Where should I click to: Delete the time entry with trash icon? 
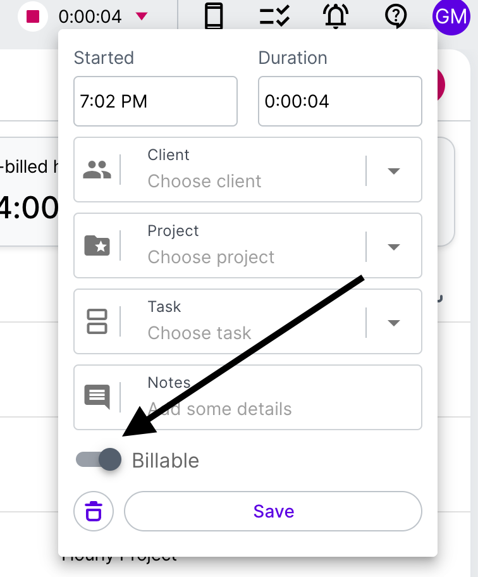pos(94,511)
